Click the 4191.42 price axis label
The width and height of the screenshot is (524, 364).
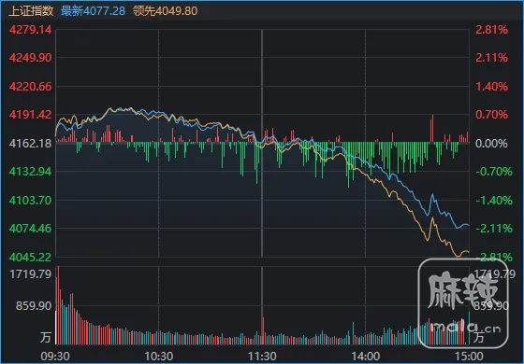tap(30, 115)
